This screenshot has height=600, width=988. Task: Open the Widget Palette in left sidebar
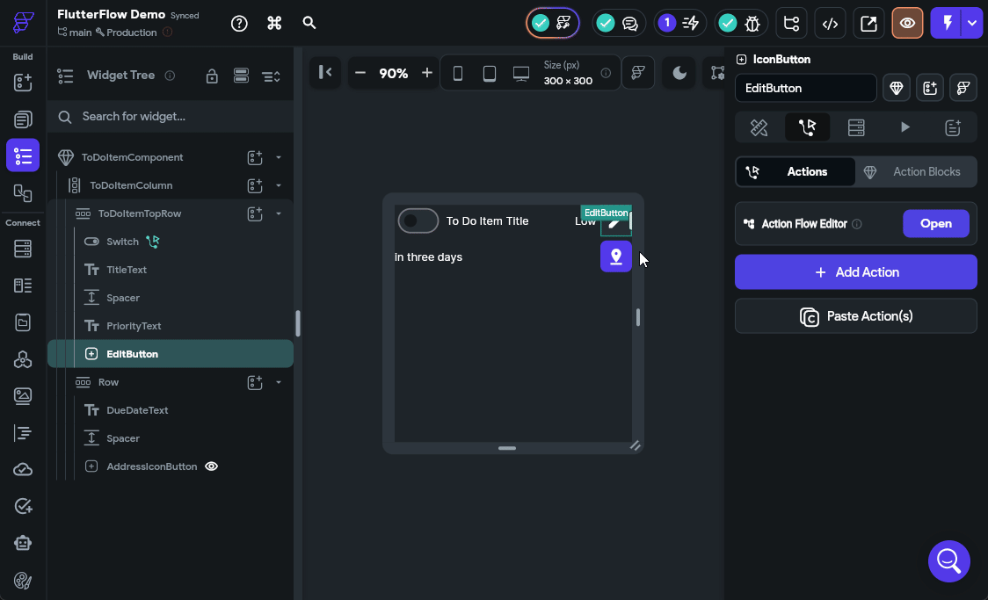[23, 83]
